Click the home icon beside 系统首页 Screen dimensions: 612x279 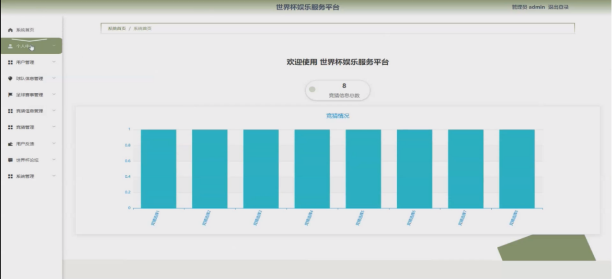(x=10, y=30)
